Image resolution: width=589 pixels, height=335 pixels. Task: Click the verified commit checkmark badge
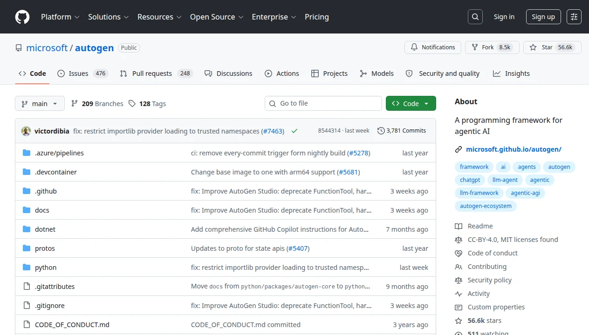(x=294, y=131)
